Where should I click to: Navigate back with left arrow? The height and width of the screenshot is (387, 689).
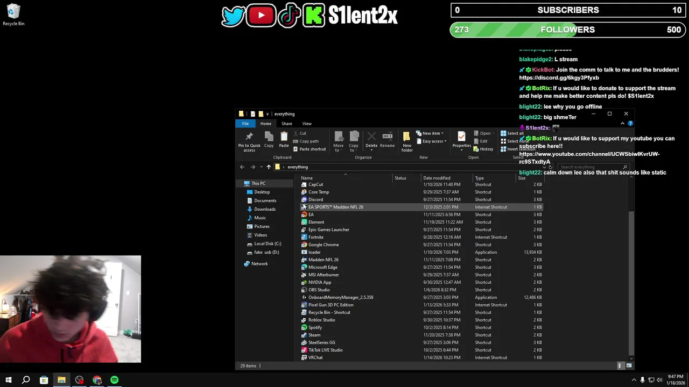242,167
